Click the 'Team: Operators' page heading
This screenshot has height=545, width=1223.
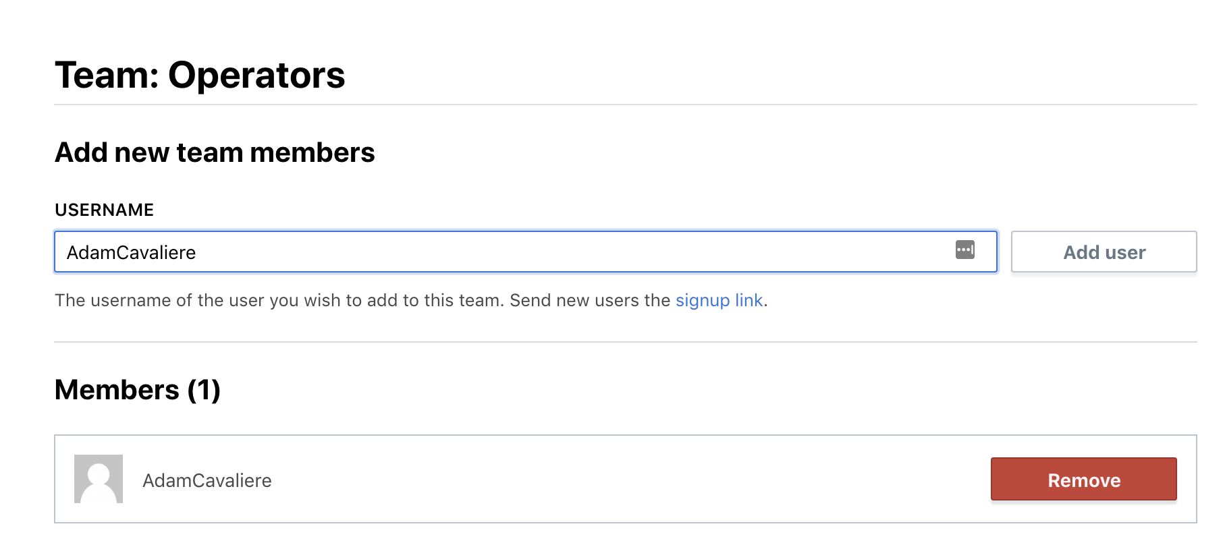coord(200,75)
